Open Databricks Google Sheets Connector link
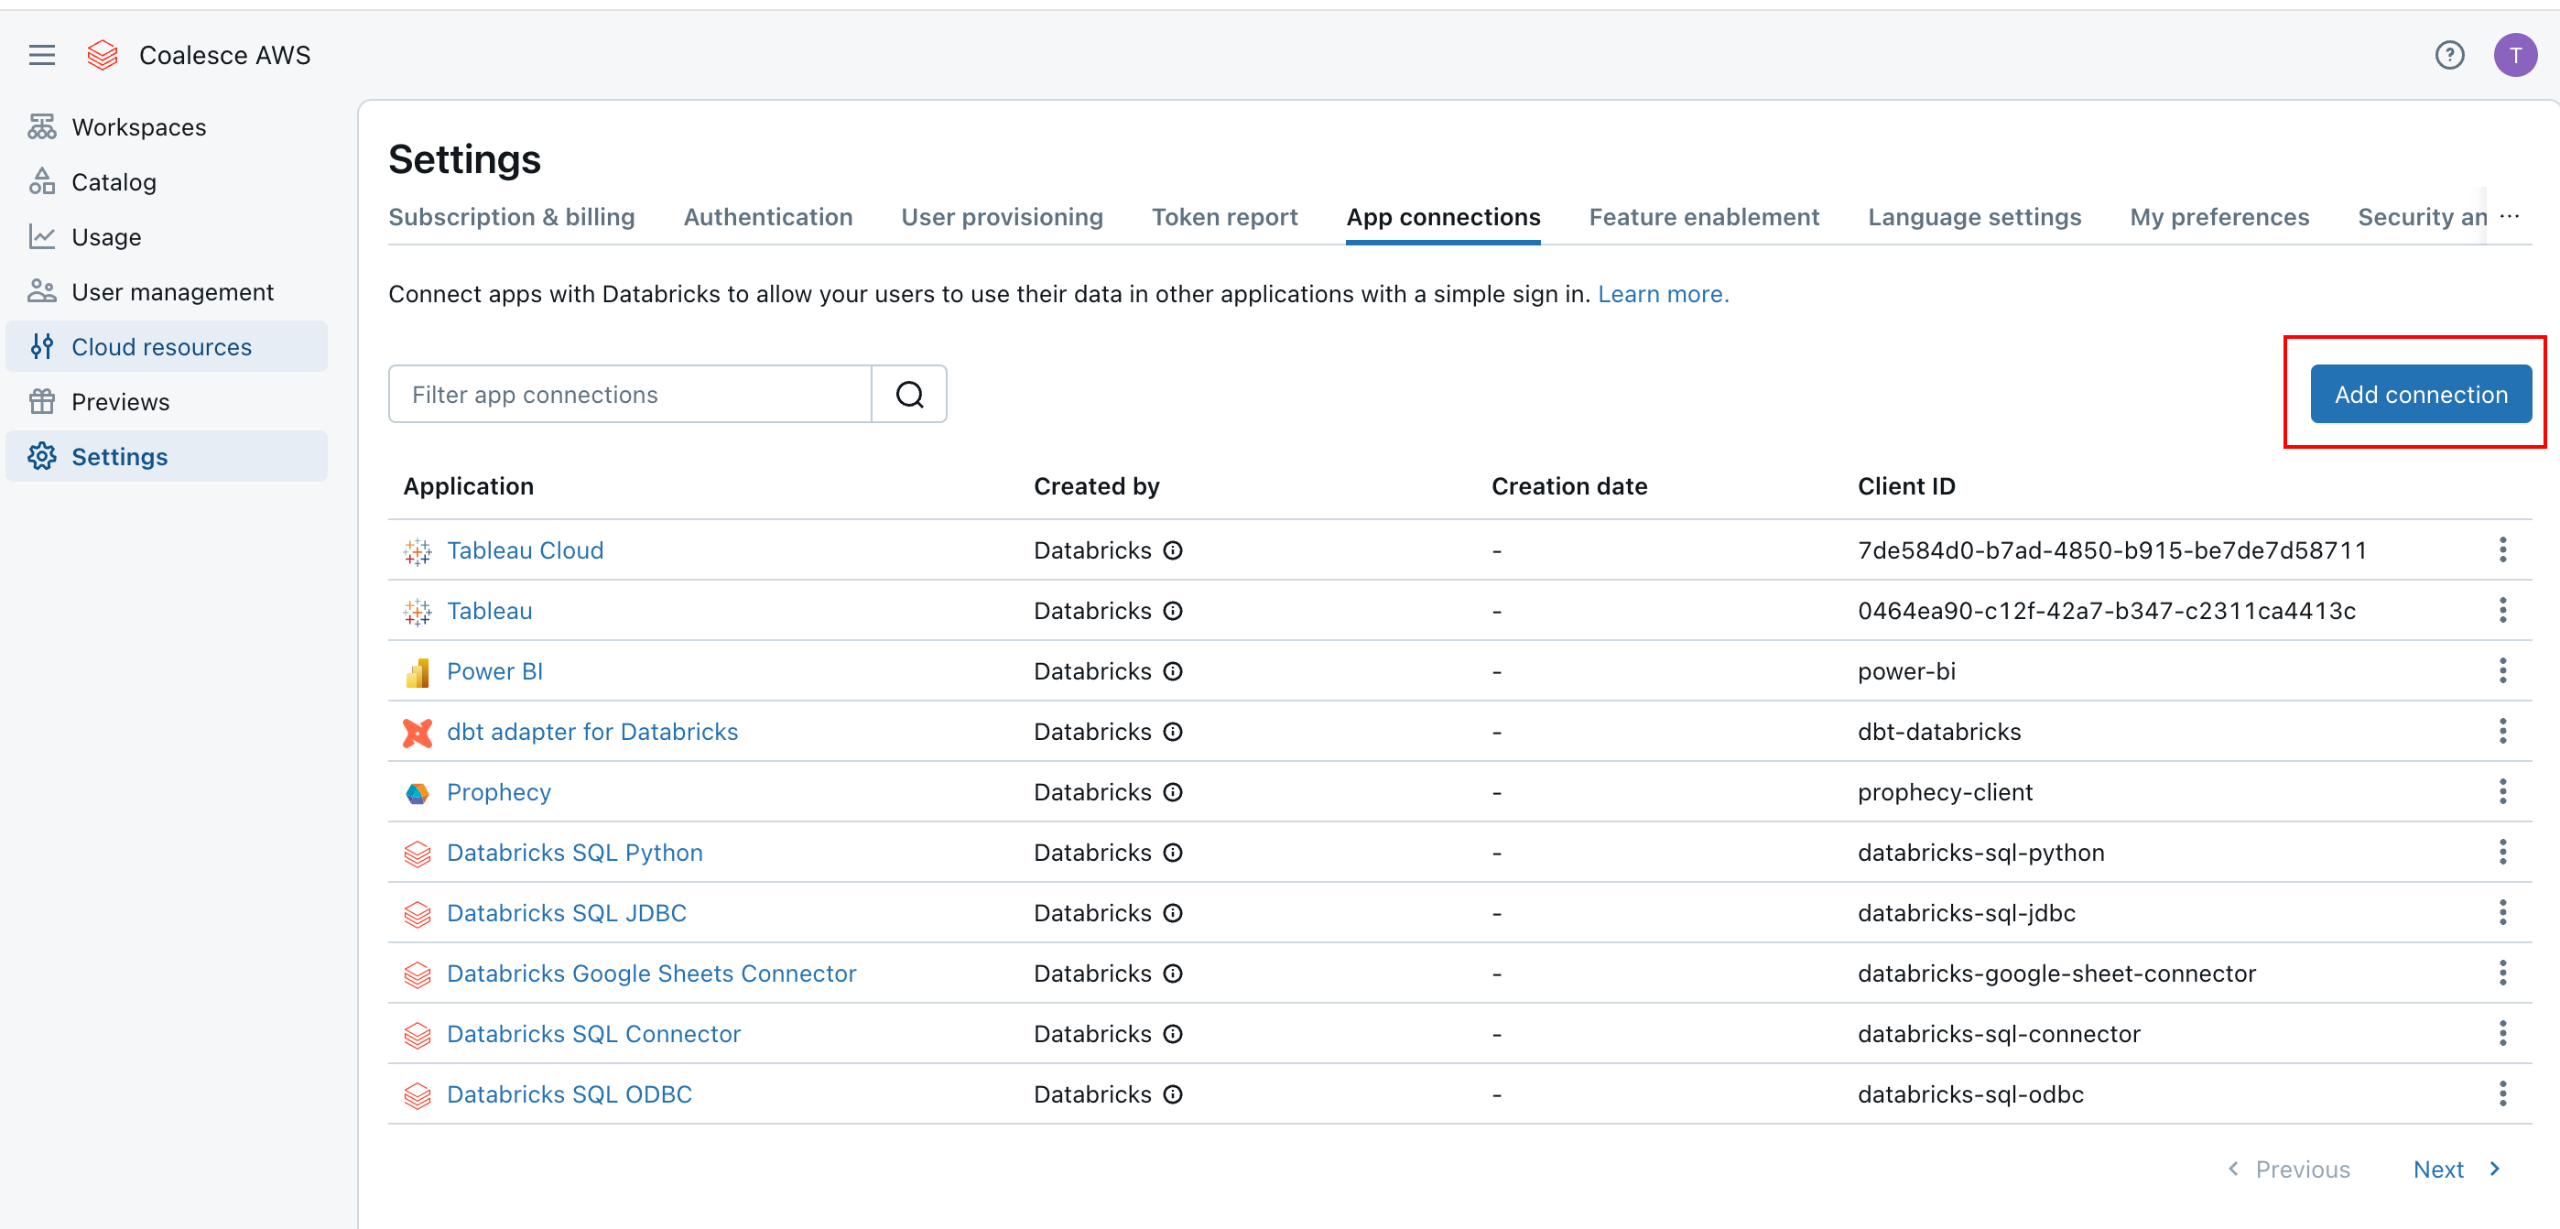 651,974
